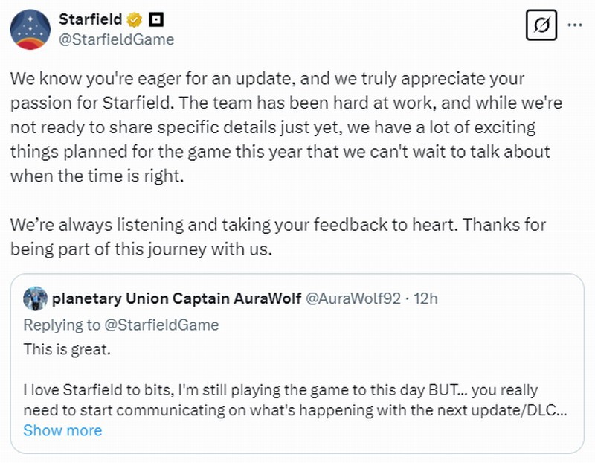
Task: Click the gold verified checkmark badge
Action: tap(136, 19)
